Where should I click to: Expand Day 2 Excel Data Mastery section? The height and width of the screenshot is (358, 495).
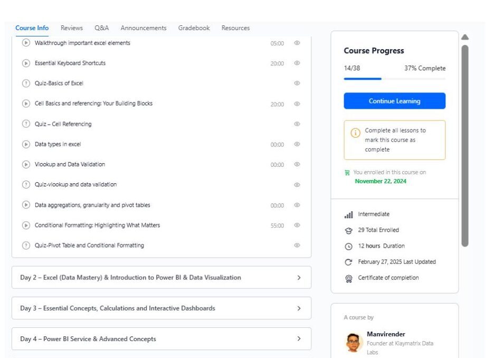pos(161,277)
